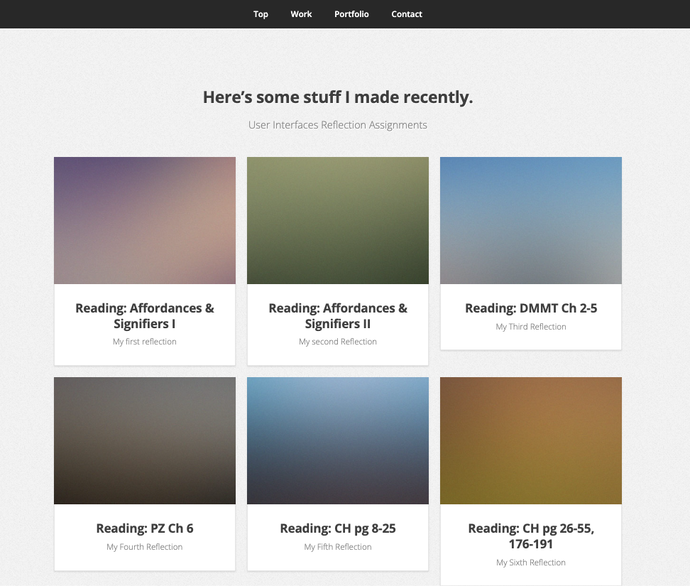Image resolution: width=690 pixels, height=586 pixels.
Task: Open the purple-pink Affordances & Signifiers I thumbnail
Action: [145, 220]
